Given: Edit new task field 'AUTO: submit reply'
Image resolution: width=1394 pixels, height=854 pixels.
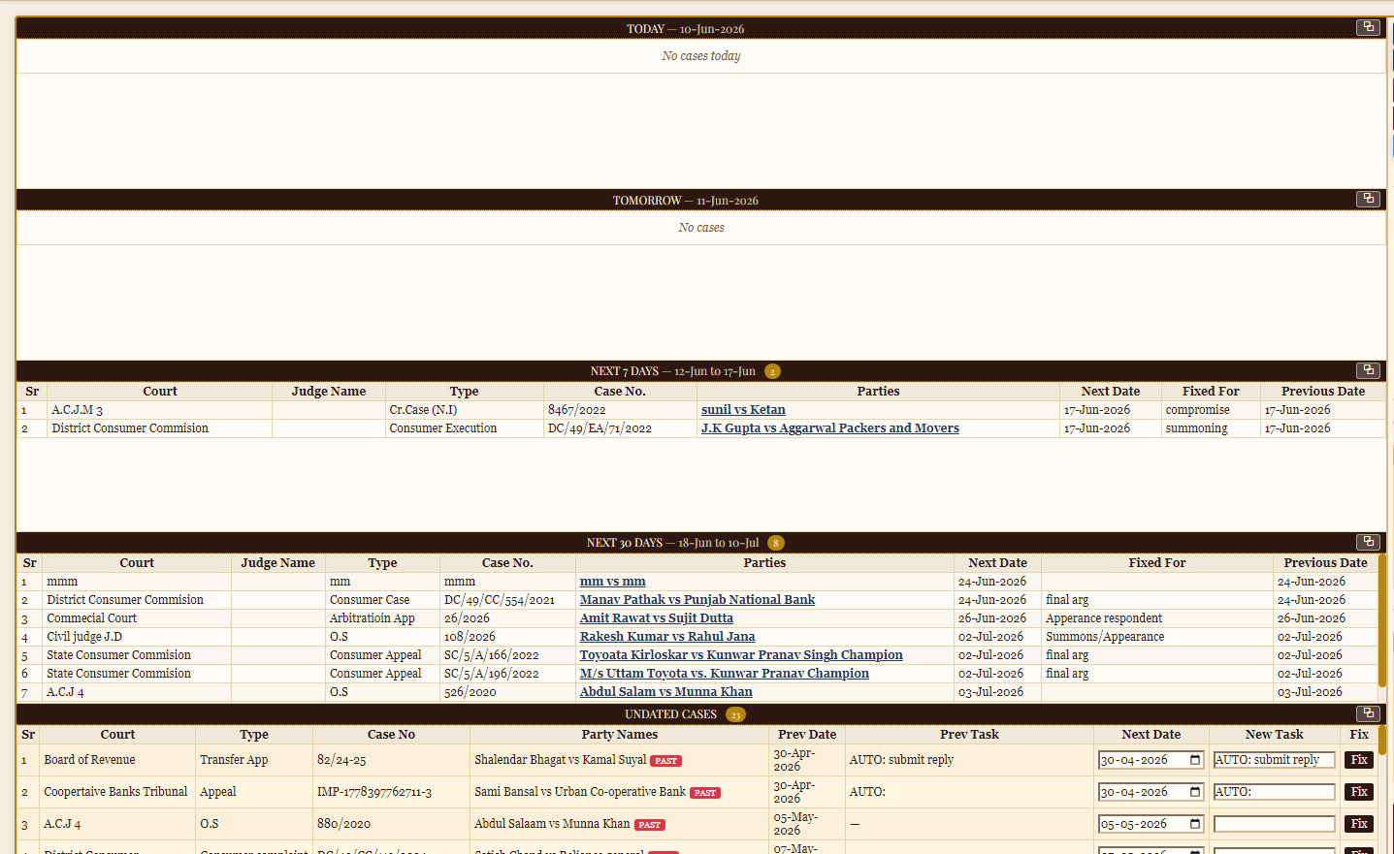Looking at the screenshot, I should (1275, 760).
